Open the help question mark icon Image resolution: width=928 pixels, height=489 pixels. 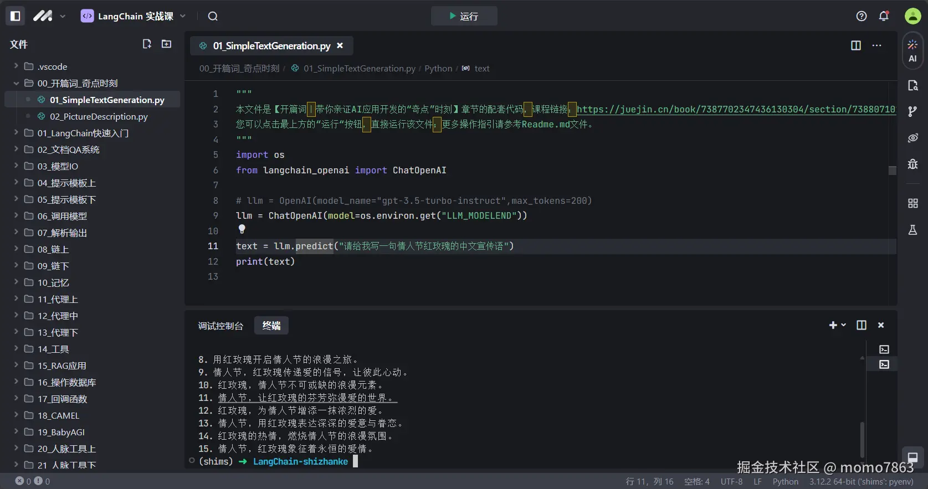tap(861, 16)
